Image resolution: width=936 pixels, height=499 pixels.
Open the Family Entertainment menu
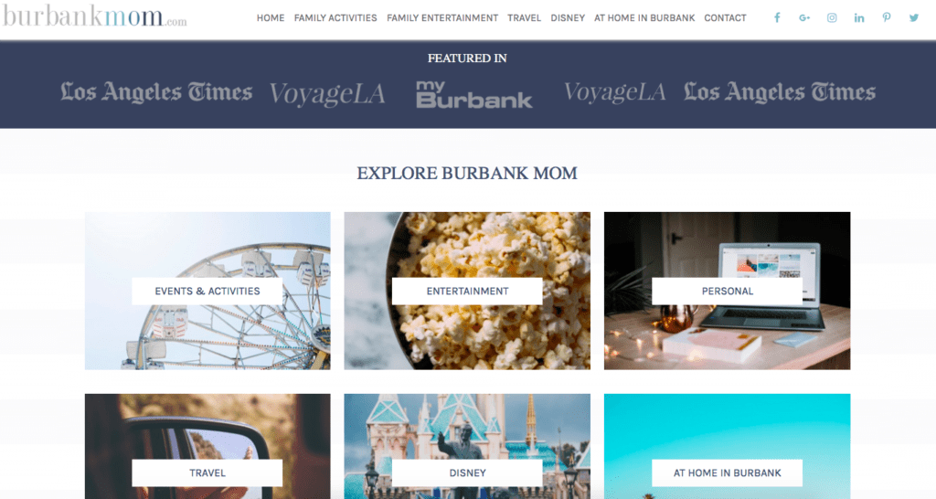pyautogui.click(x=442, y=18)
